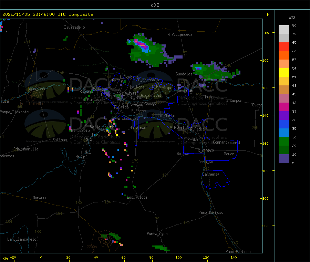Click the R_Padre map label
The image size is (310, 262).
(197, 129)
